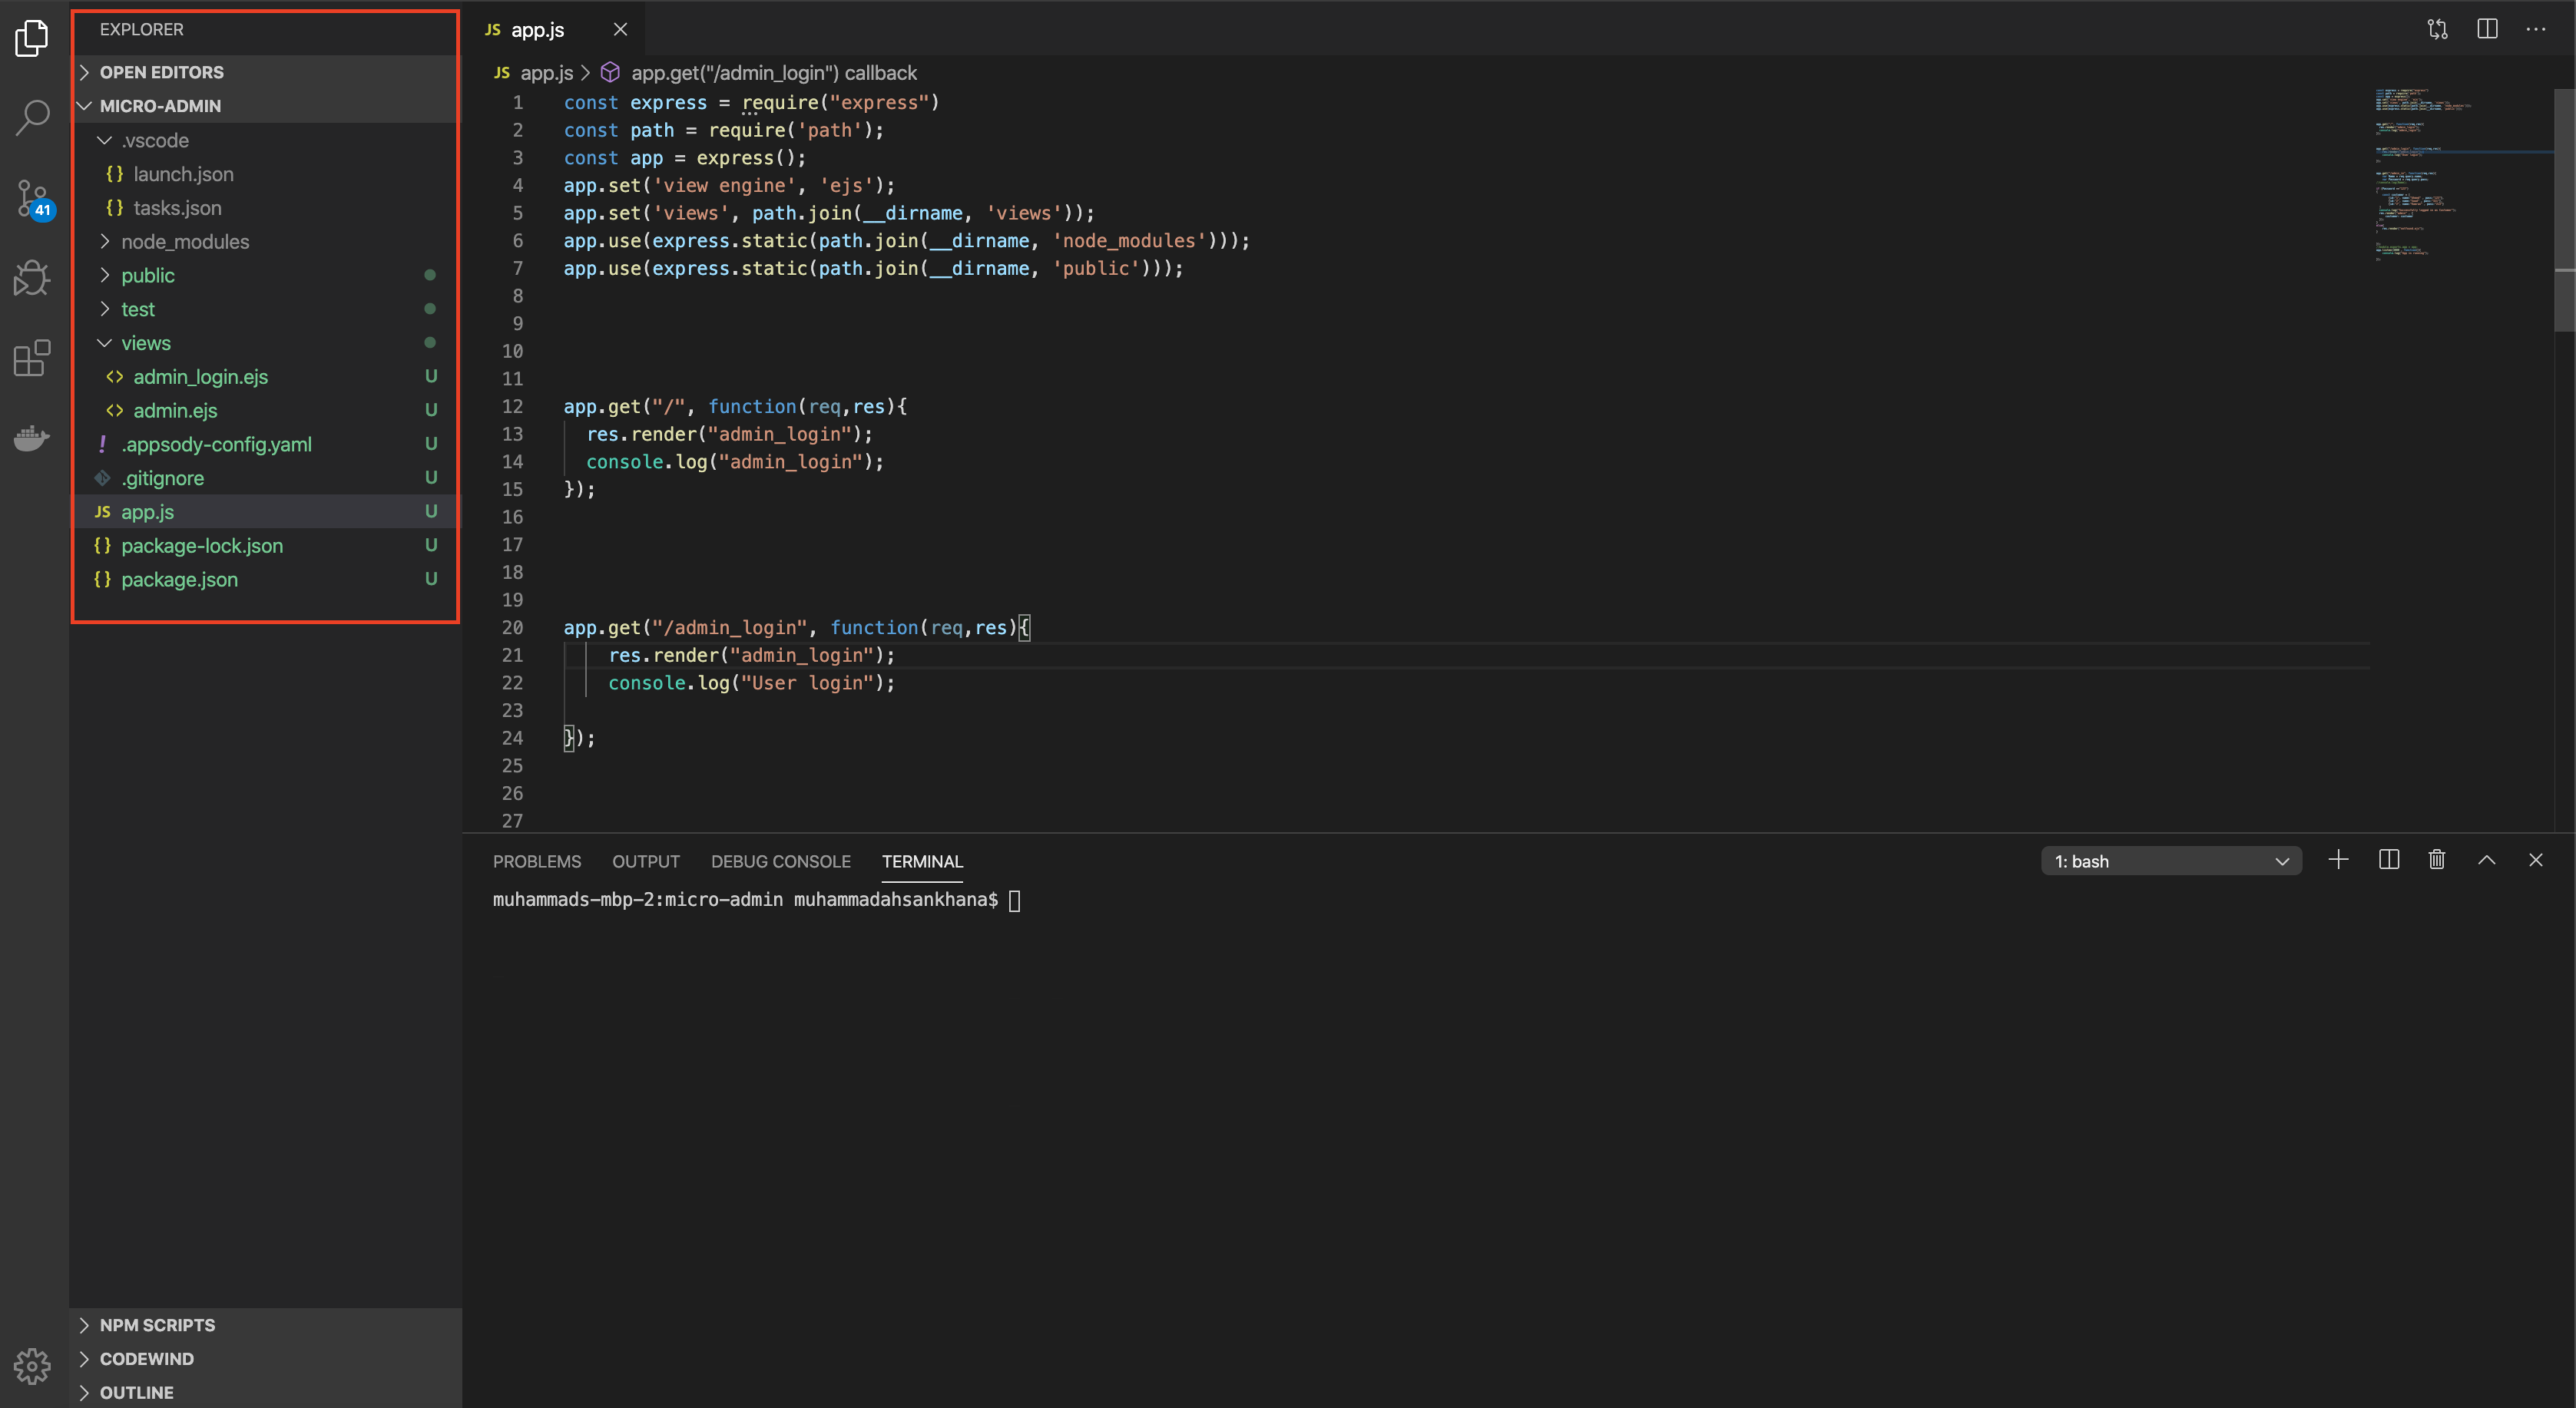Collapse the views folder
The width and height of the screenshot is (2576, 1408).
coord(145,342)
